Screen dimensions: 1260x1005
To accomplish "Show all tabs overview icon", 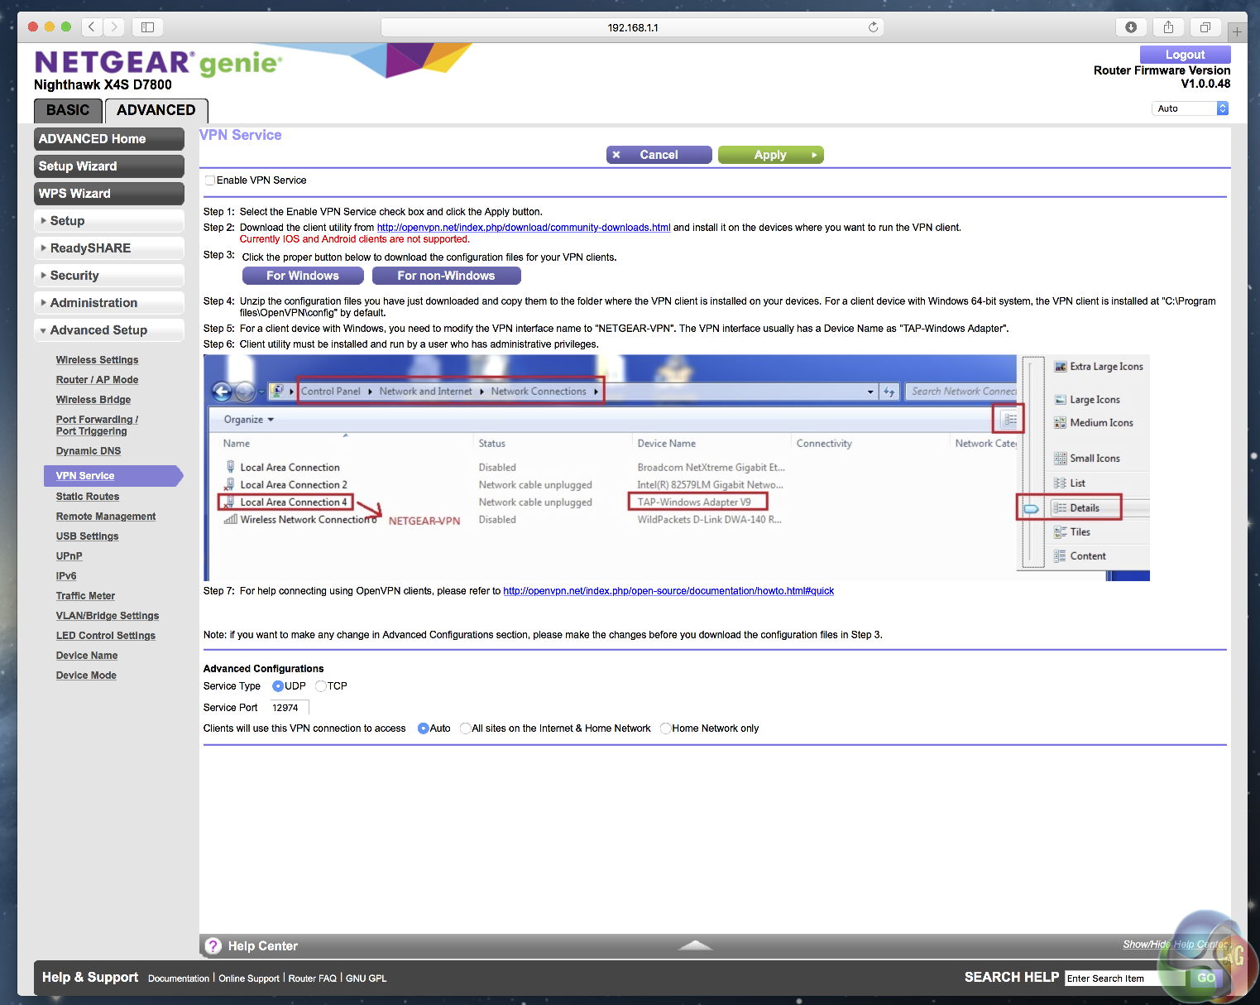I will tap(1205, 27).
